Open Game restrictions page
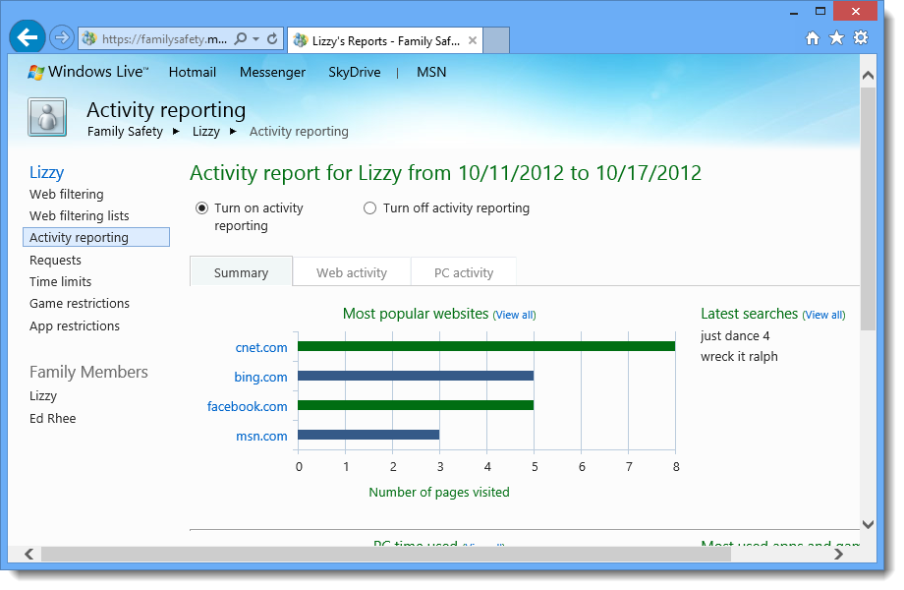 coord(80,304)
